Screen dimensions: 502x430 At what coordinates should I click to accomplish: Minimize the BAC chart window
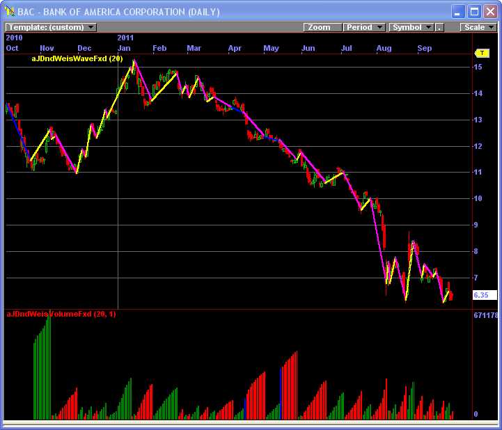click(458, 12)
